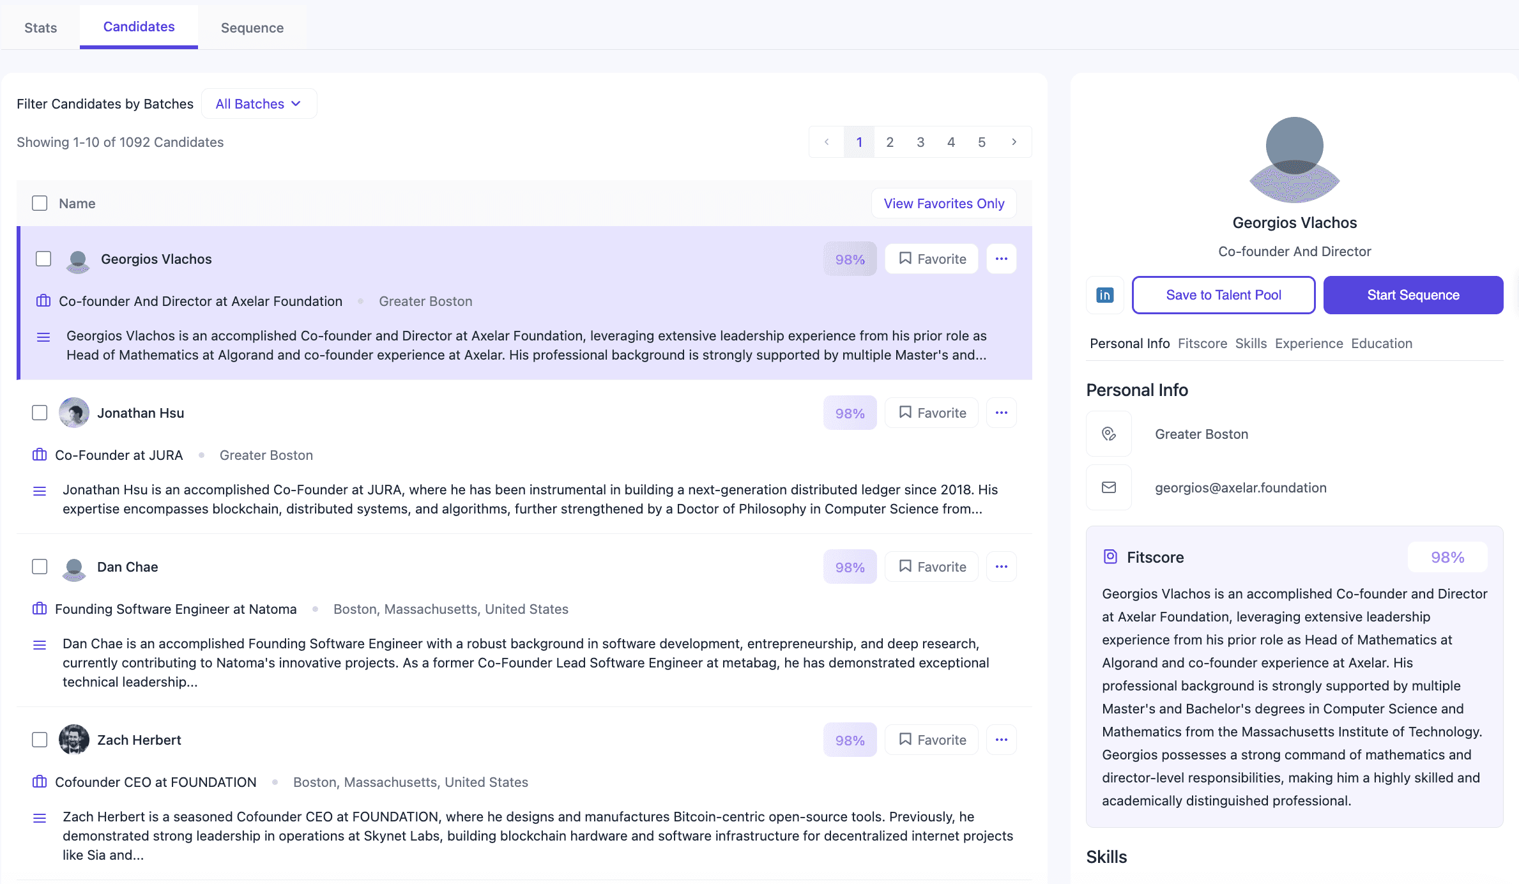This screenshot has height=884, width=1519.
Task: Click the email icon next to georgios@axelar.foundation
Action: [1108, 487]
